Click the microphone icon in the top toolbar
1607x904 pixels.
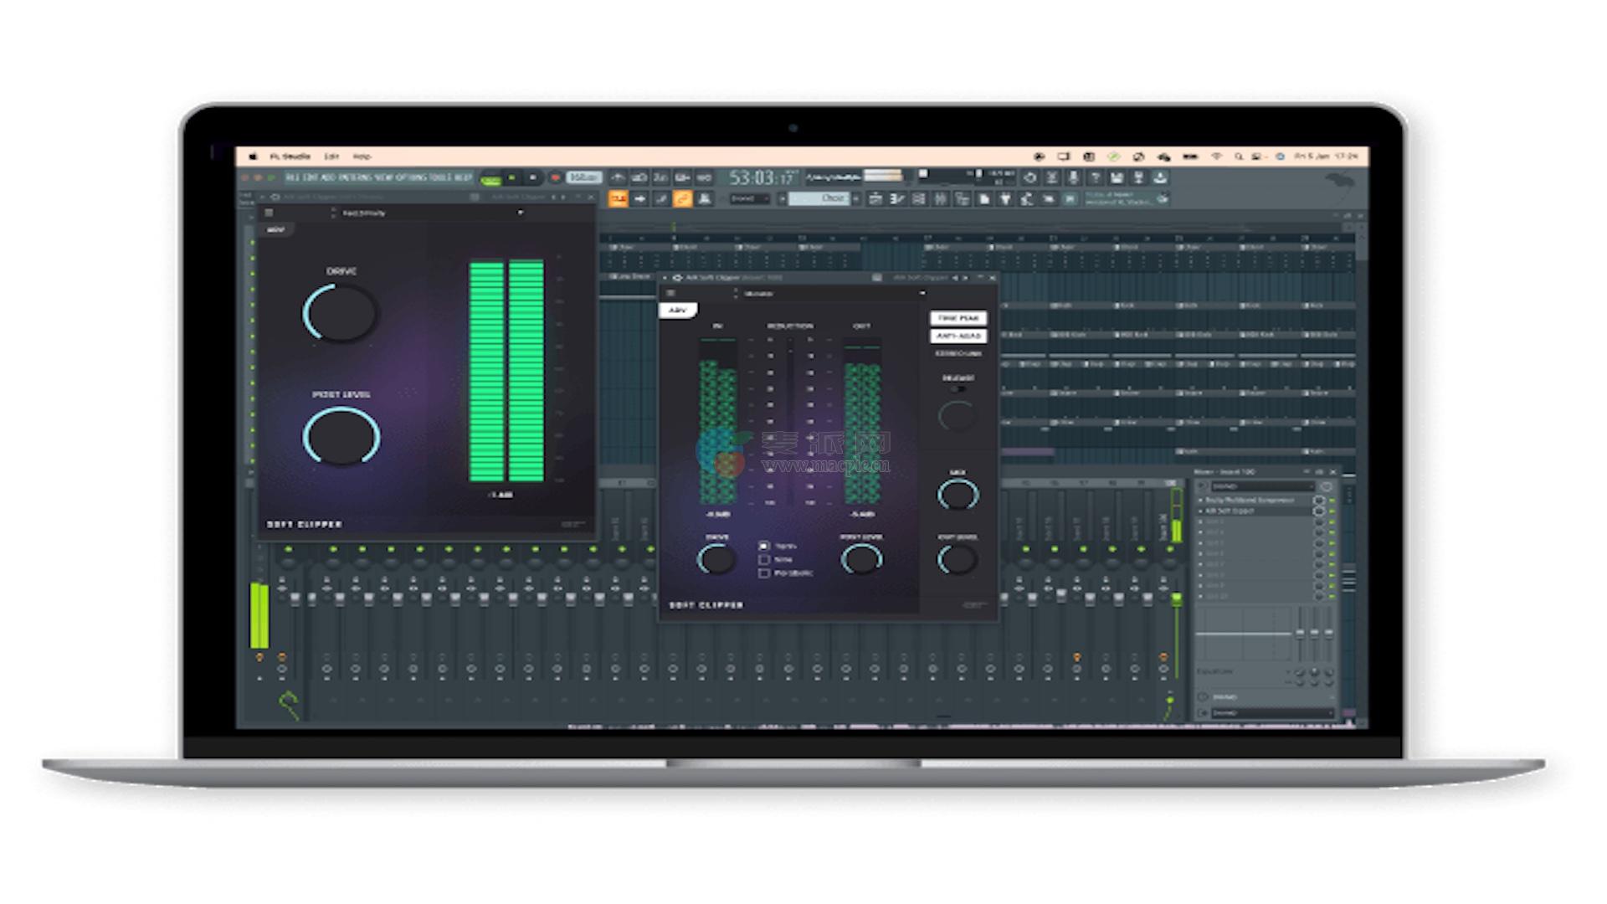[1073, 177]
